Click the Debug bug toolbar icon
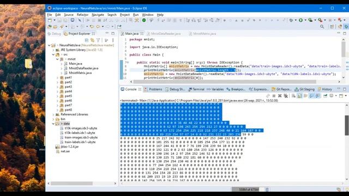Screen dimensions: 349x196 click(x=291, y=20)
